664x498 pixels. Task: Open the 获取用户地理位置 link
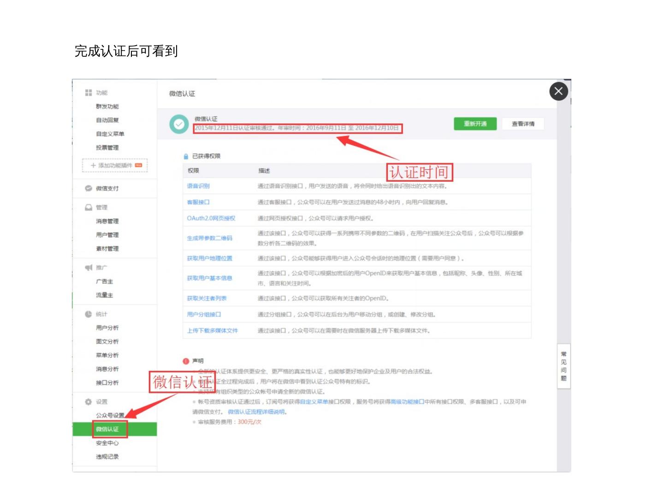[210, 258]
